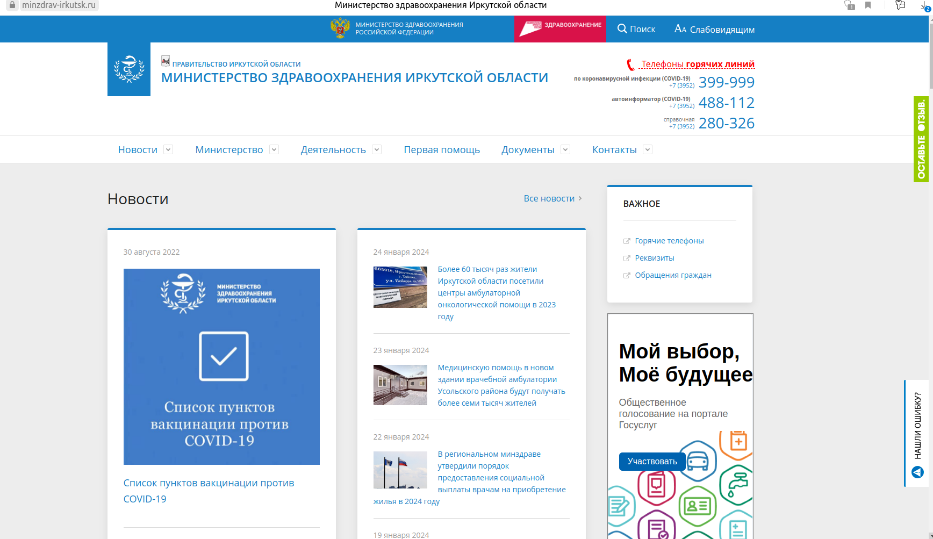The width and height of the screenshot is (933, 539).
Task: Open news about социальной выплаты врачам
Action: coord(501,472)
